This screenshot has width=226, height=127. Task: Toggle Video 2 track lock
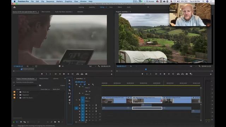[x=79, y=93]
